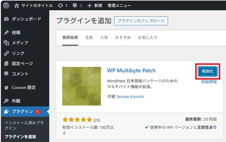The height and width of the screenshot is (142, 226).
Task: Click the リンク chain icon
Action: pyautogui.click(x=6, y=53)
